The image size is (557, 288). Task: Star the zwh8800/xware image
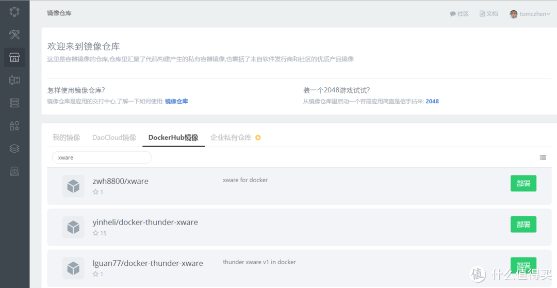(95, 192)
